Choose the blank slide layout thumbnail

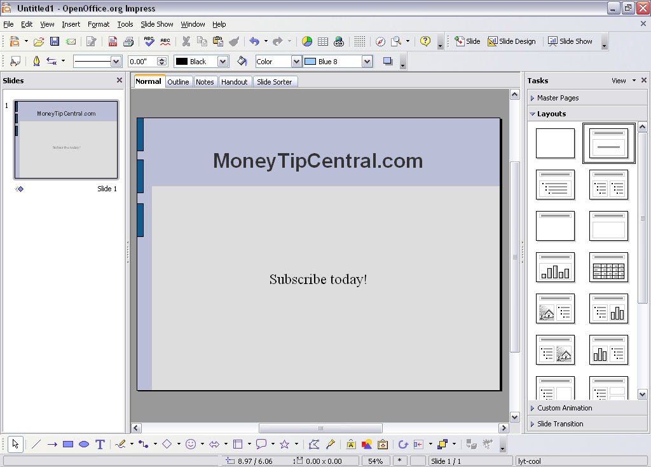(555, 143)
